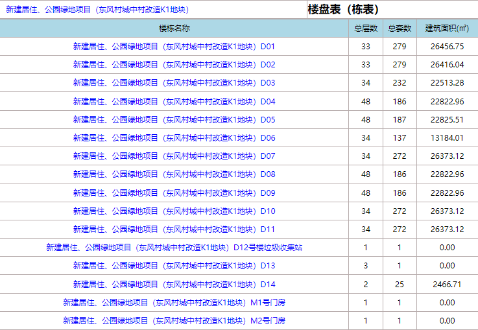Viewport: 478px width, 330px height.
Task: Open building D06 link
Action: click(x=174, y=138)
